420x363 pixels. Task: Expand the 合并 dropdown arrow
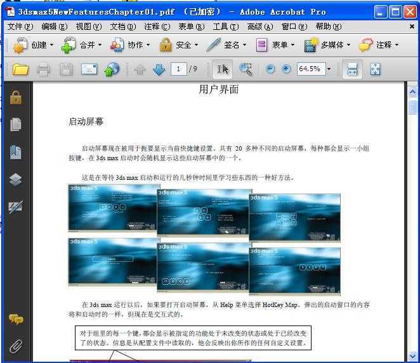[100, 45]
